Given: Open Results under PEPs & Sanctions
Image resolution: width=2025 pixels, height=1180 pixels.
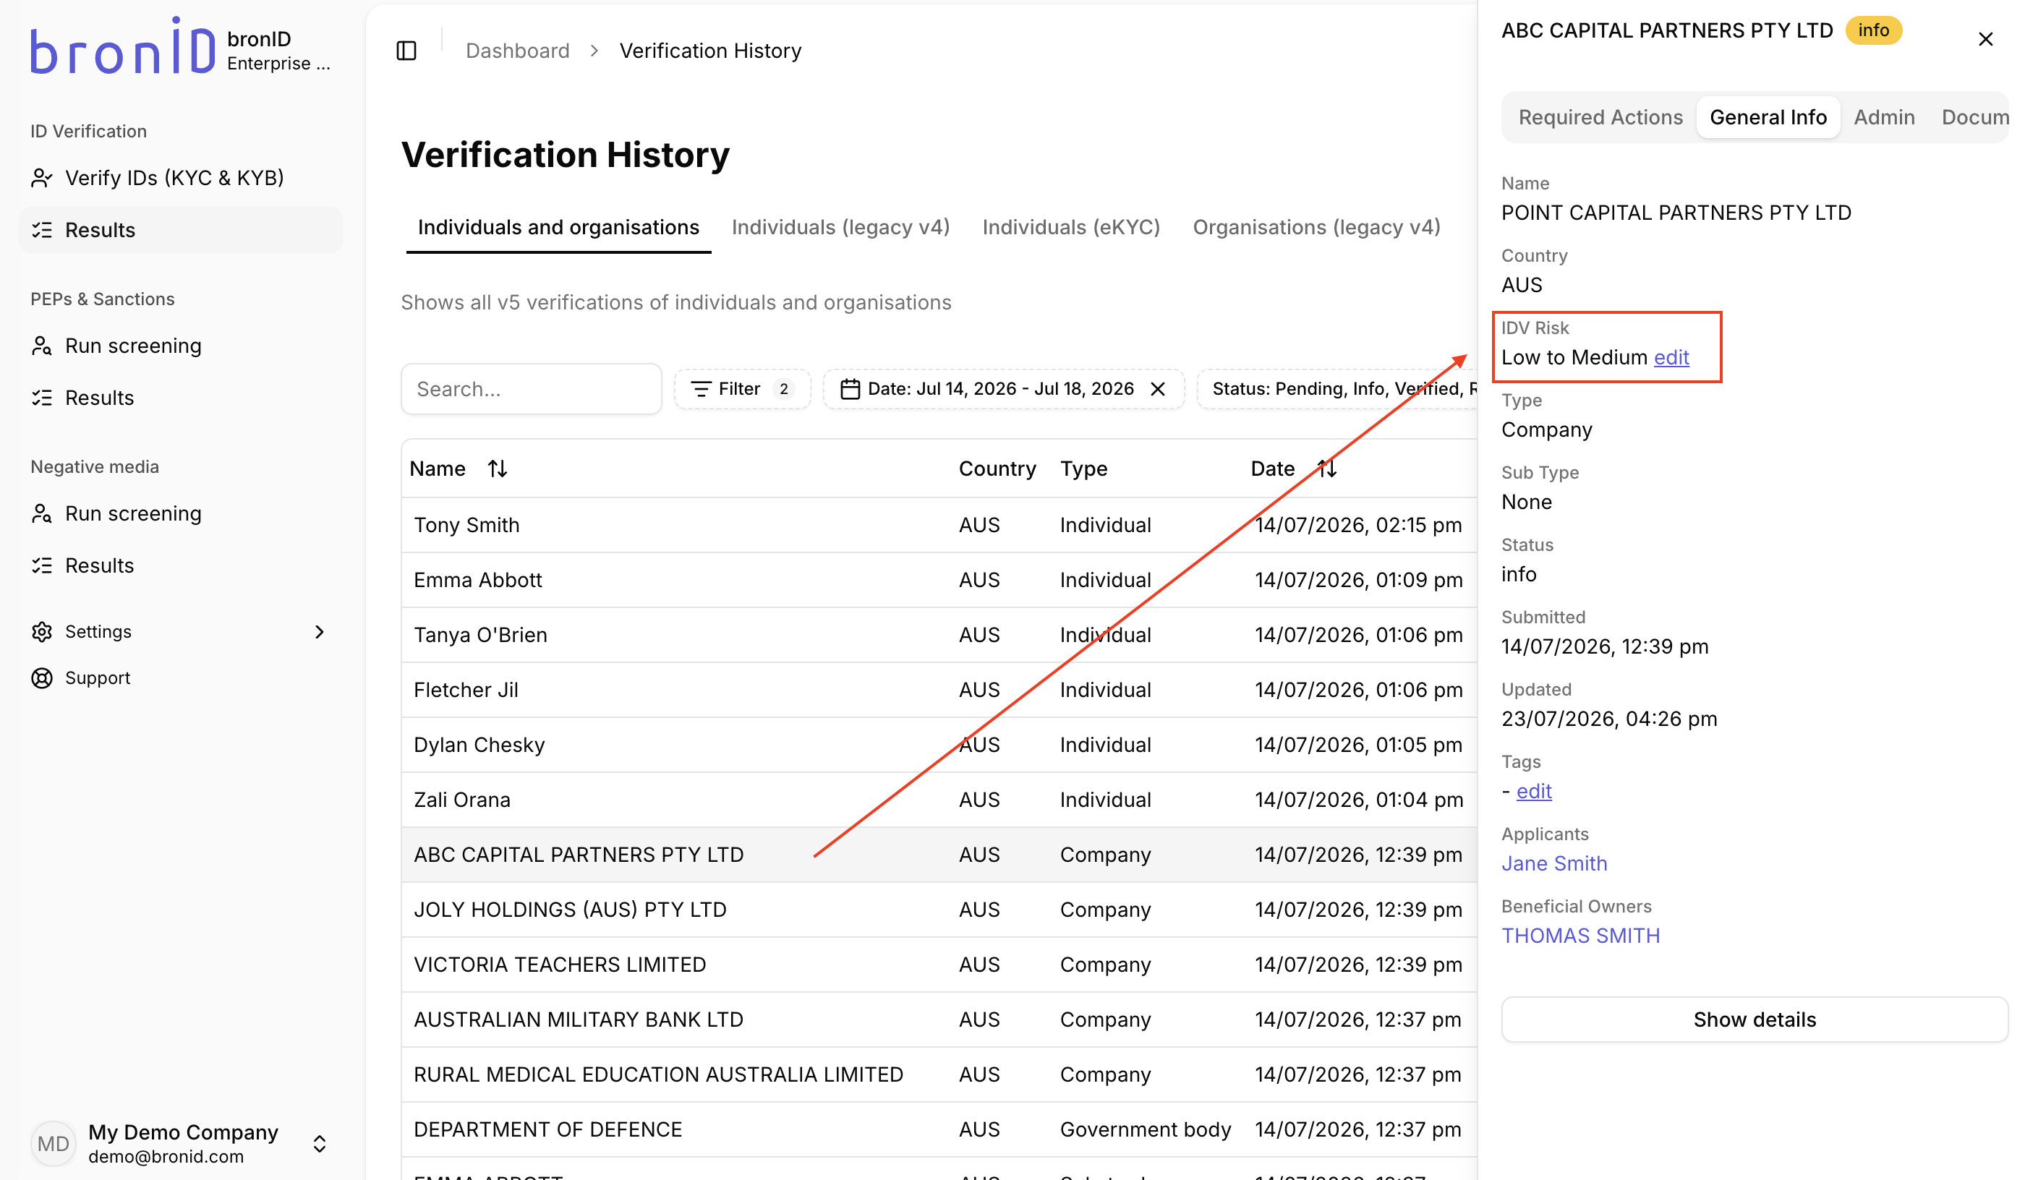Looking at the screenshot, I should 180,398.
